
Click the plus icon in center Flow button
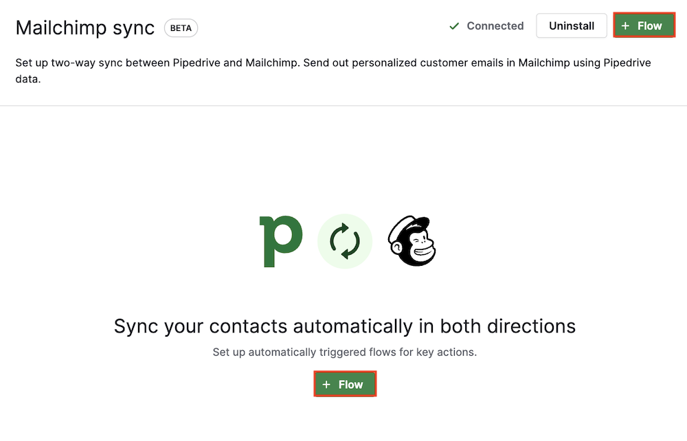(327, 385)
